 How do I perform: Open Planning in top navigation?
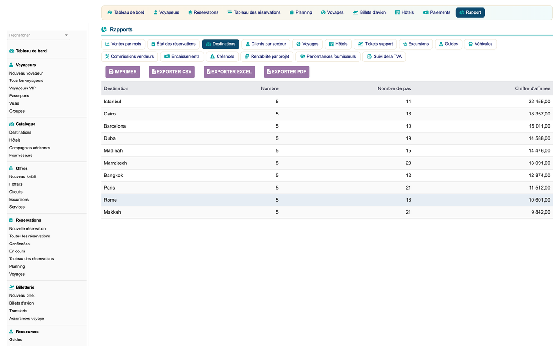(x=300, y=13)
